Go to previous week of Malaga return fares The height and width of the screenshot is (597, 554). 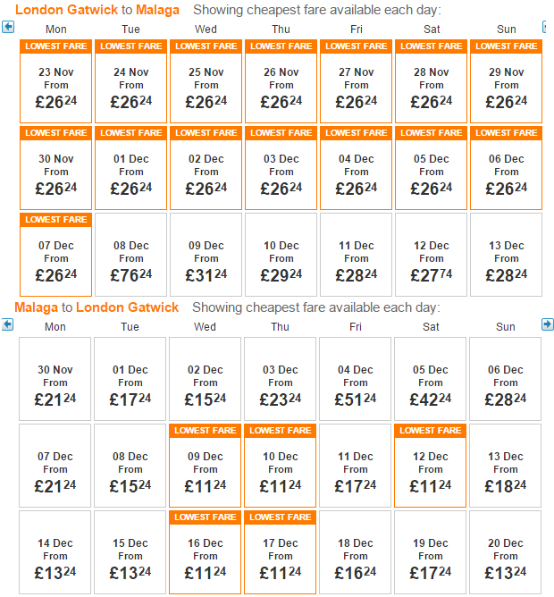coord(8,324)
